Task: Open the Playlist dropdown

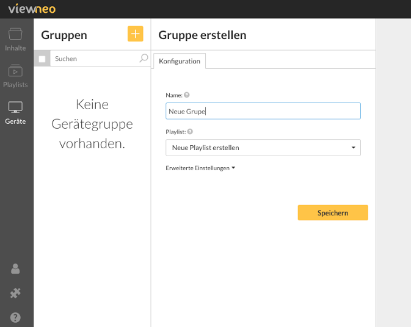Action: tap(263, 148)
